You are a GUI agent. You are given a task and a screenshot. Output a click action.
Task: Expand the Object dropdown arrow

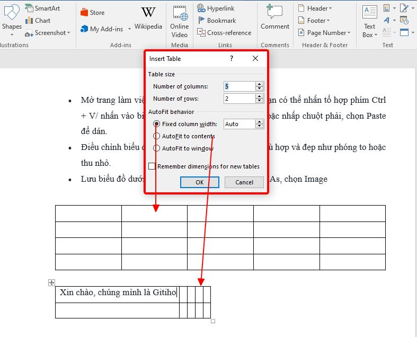[413, 33]
